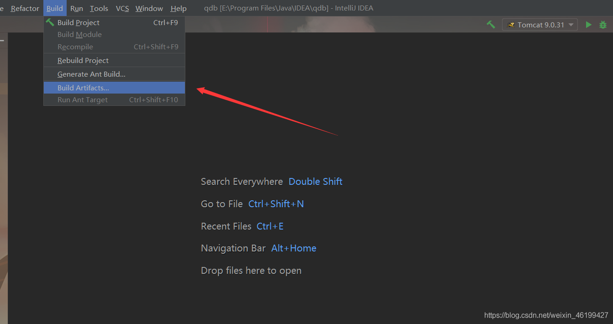Open the VCS menu
This screenshot has height=324, width=613.
(122, 8)
